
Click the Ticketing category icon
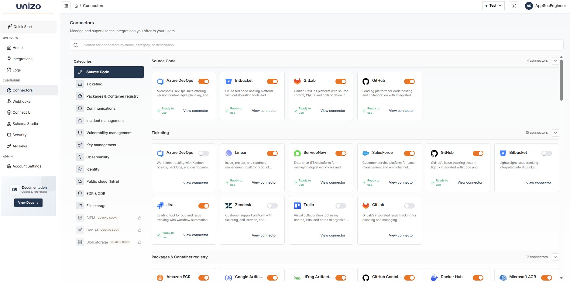pyautogui.click(x=80, y=84)
